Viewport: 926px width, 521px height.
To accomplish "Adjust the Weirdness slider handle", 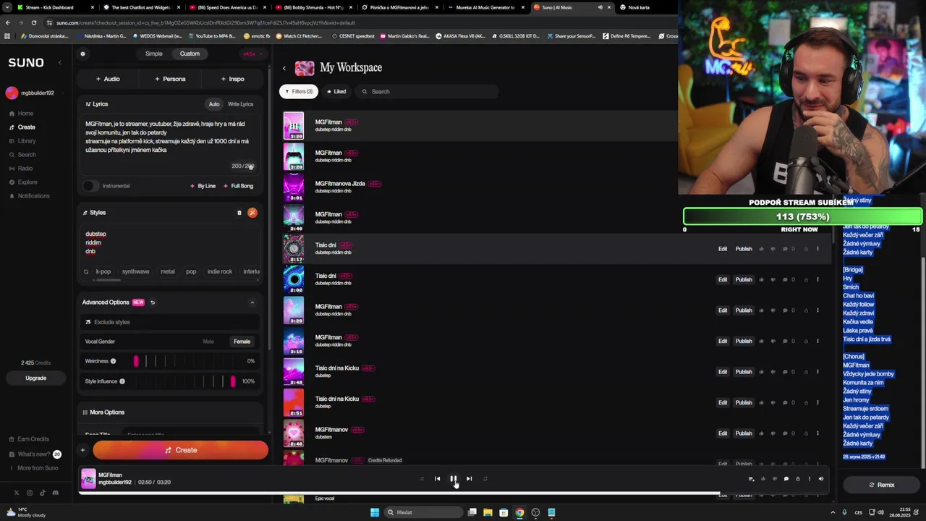I will (135, 361).
